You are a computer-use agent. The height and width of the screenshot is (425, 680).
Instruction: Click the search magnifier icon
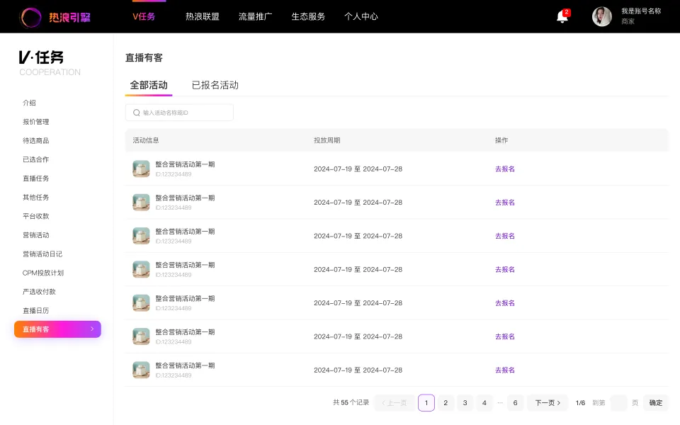[137, 113]
